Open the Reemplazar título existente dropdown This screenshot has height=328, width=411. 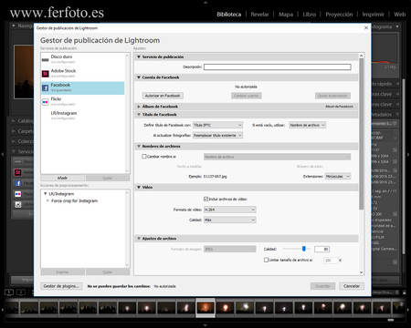pos(217,136)
